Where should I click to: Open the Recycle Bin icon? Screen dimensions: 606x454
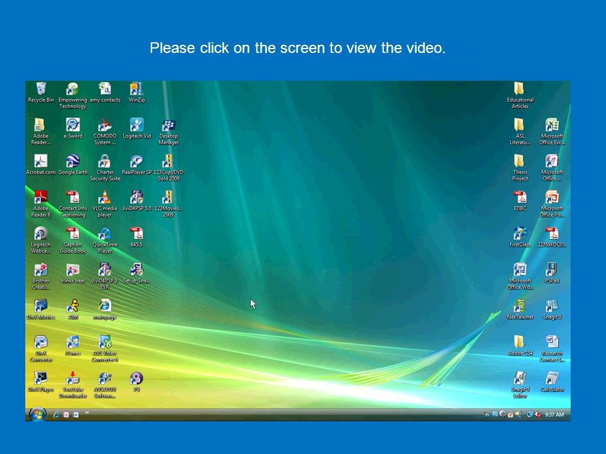pos(41,92)
